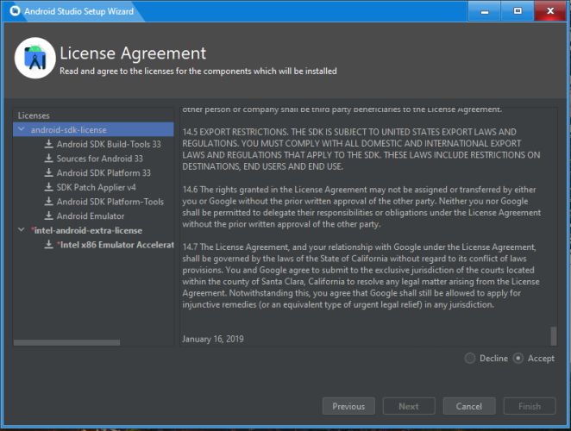The image size is (571, 431).
Task: Maximize the Setup Wizard window
Action: tap(518, 11)
